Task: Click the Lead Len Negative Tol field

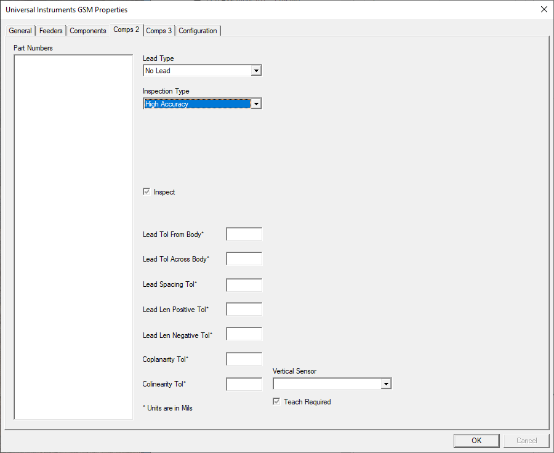Action: coord(244,334)
